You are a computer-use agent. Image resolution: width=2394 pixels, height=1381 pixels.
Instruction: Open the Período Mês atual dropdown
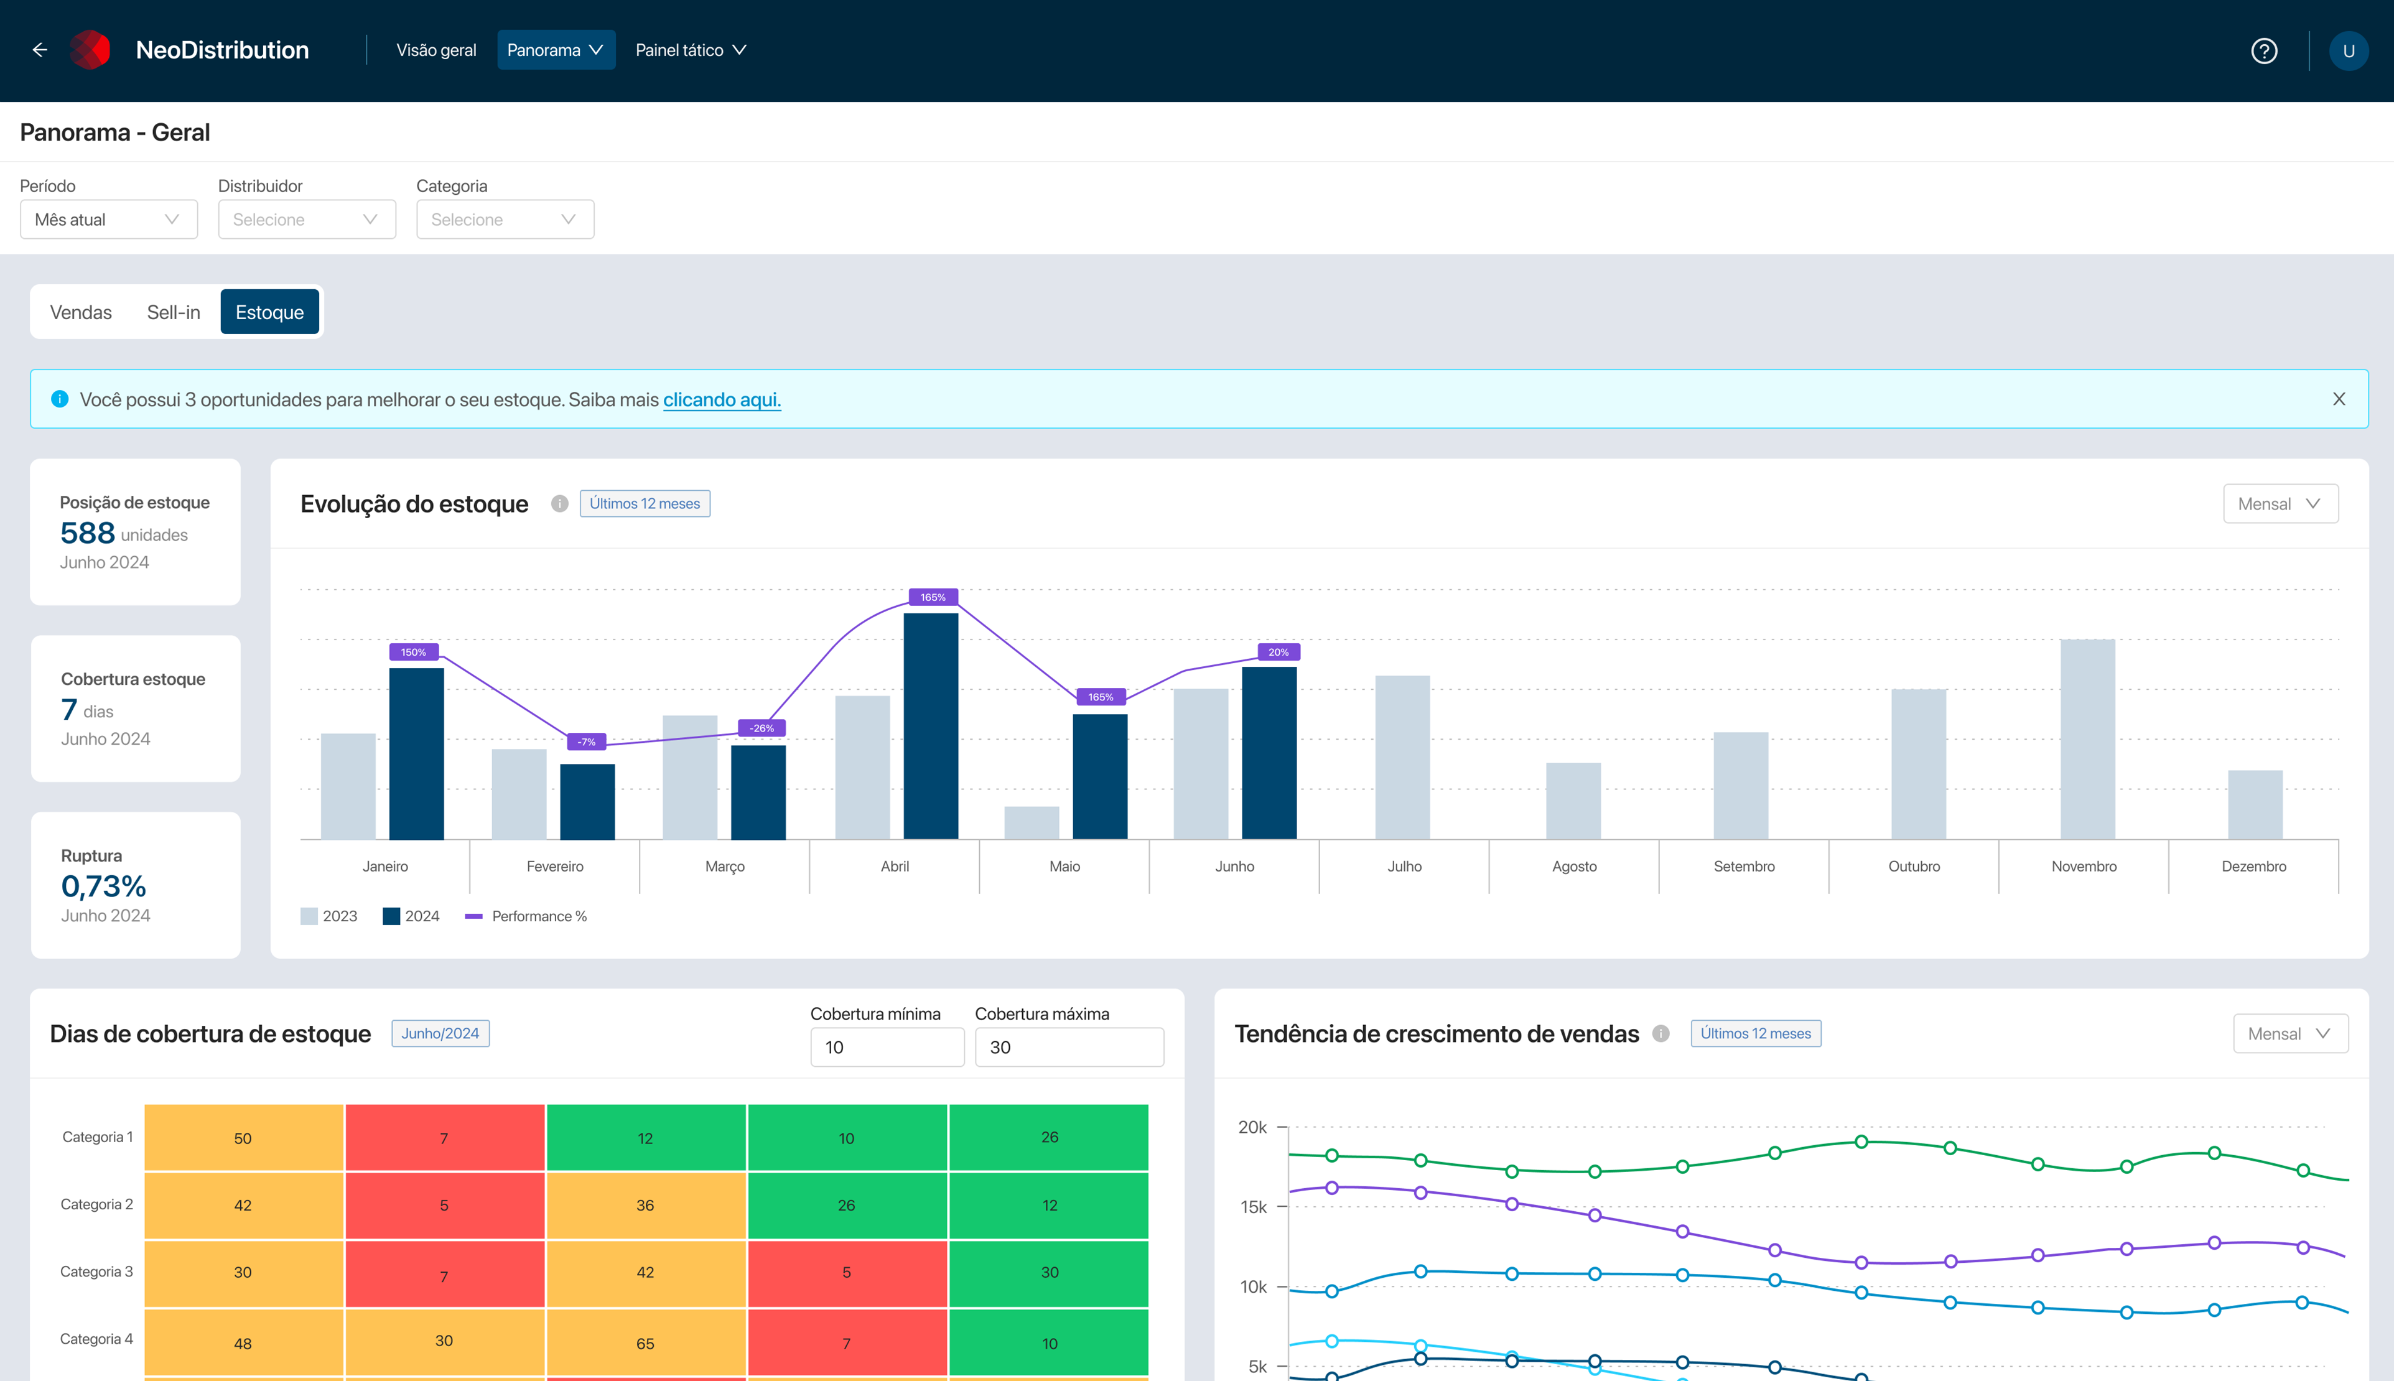(108, 220)
